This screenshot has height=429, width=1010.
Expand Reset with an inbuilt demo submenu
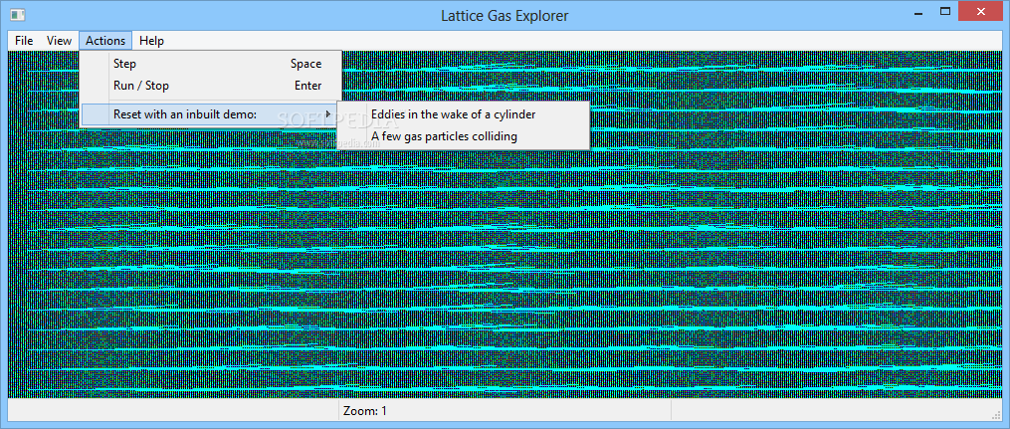click(x=211, y=114)
